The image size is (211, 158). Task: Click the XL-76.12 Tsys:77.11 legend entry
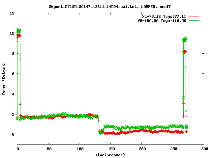[164, 16]
